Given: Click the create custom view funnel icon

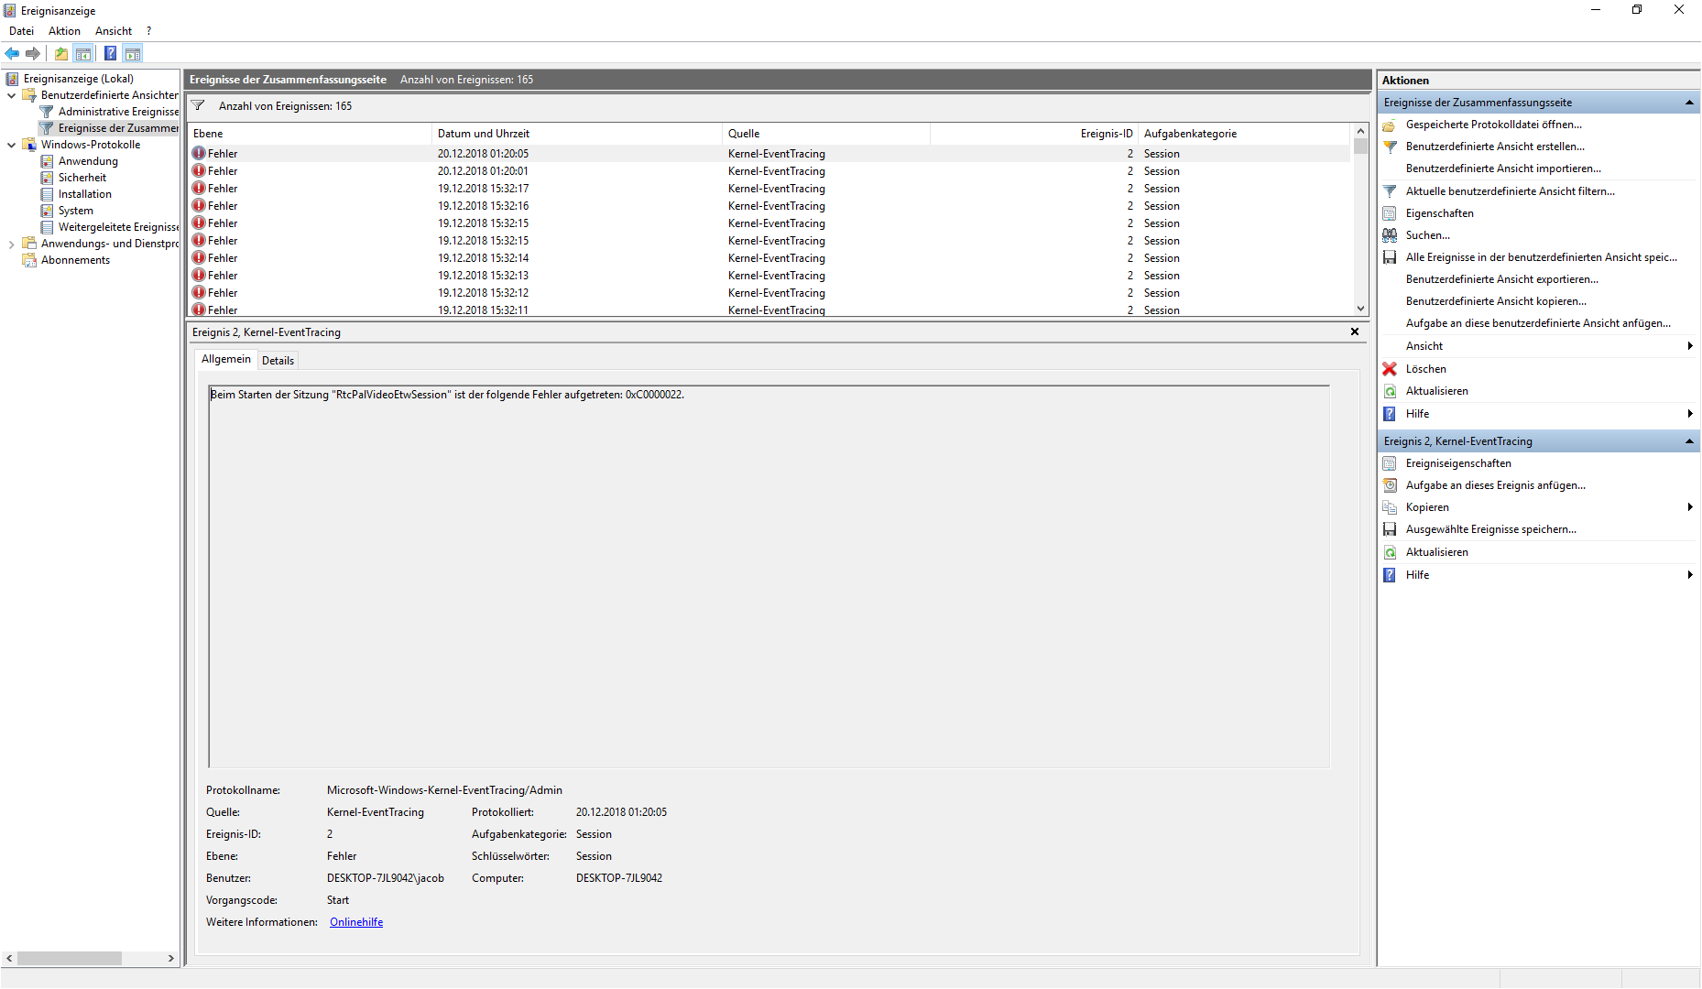Looking at the screenshot, I should tap(1390, 147).
